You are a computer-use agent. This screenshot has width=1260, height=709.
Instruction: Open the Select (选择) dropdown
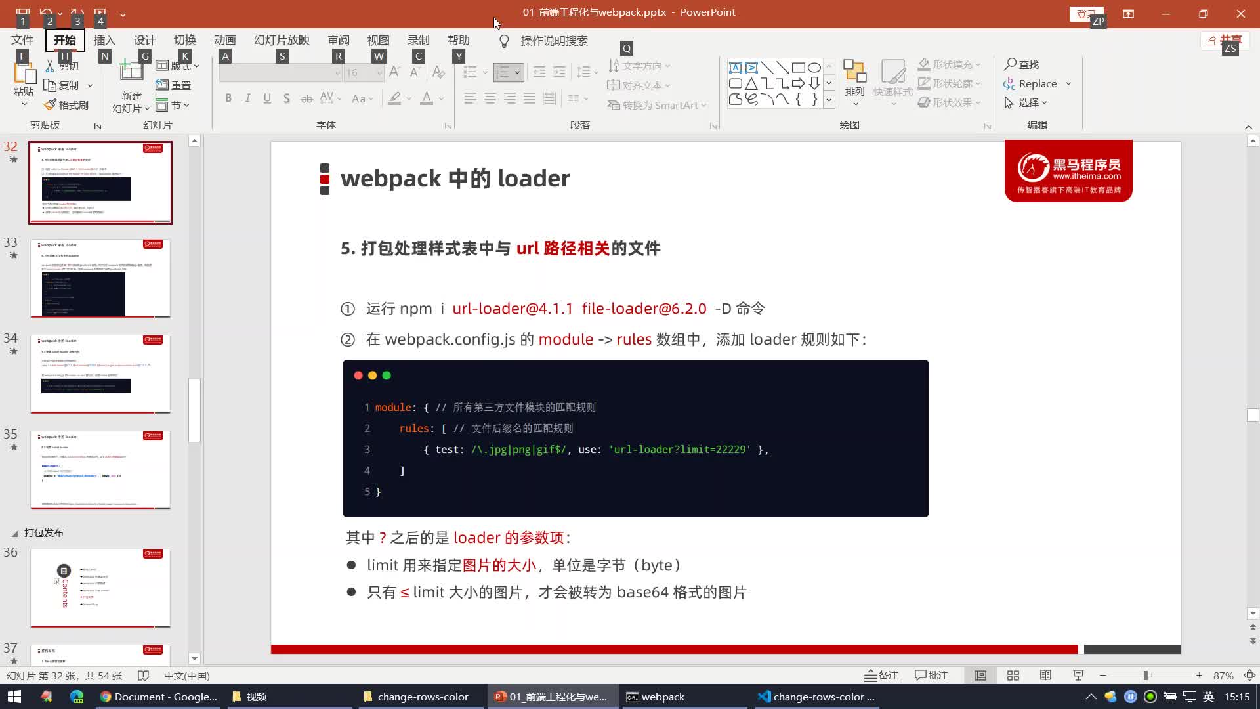pos(1026,102)
